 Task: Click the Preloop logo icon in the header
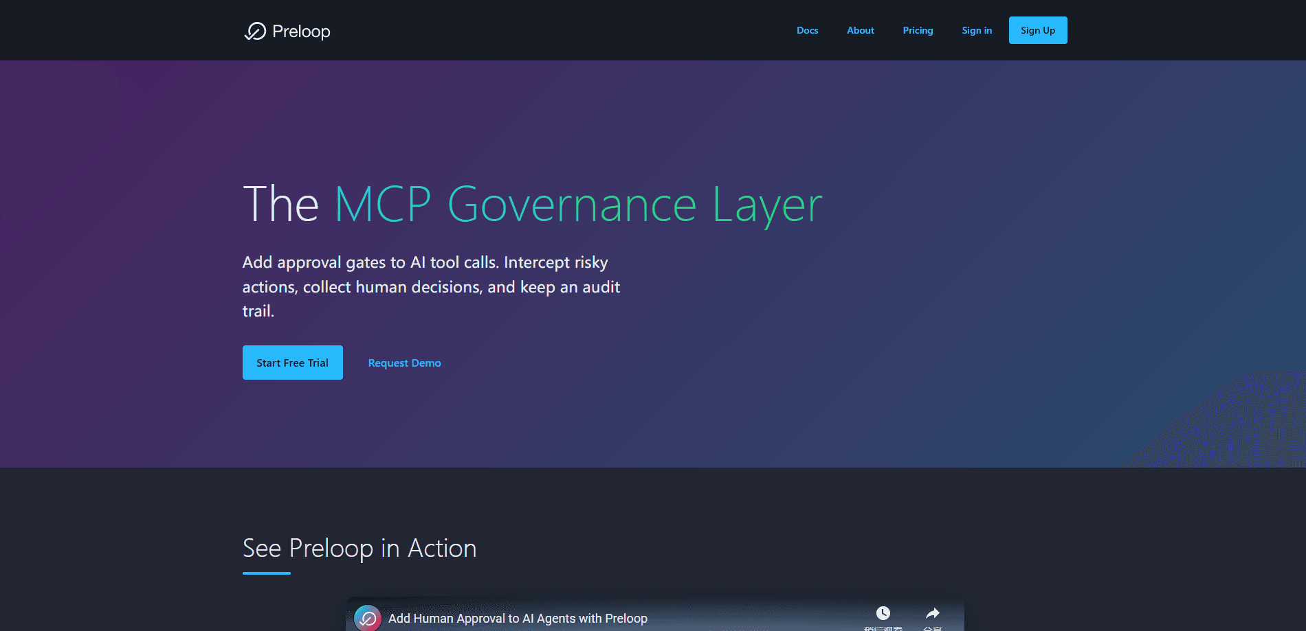(255, 31)
